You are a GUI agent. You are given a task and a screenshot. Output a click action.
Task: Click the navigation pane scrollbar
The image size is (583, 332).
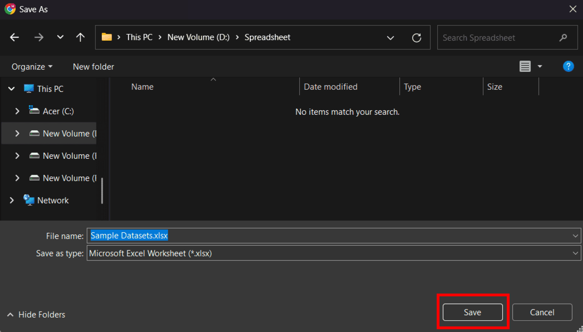(102, 190)
